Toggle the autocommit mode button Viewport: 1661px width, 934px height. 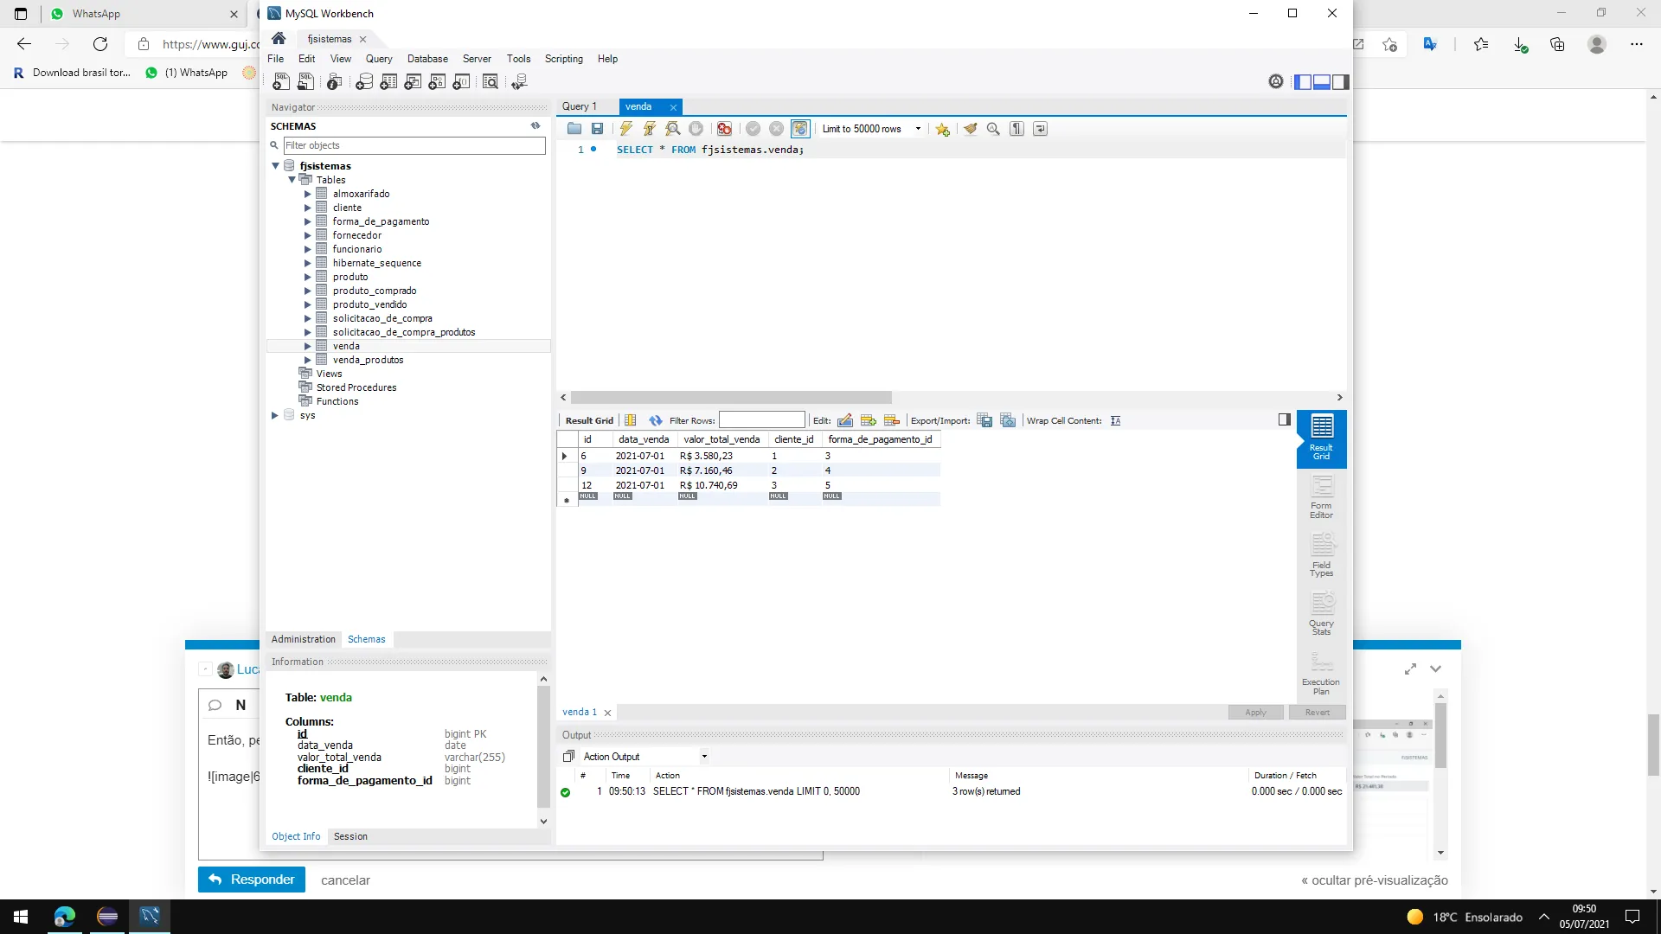[800, 129]
